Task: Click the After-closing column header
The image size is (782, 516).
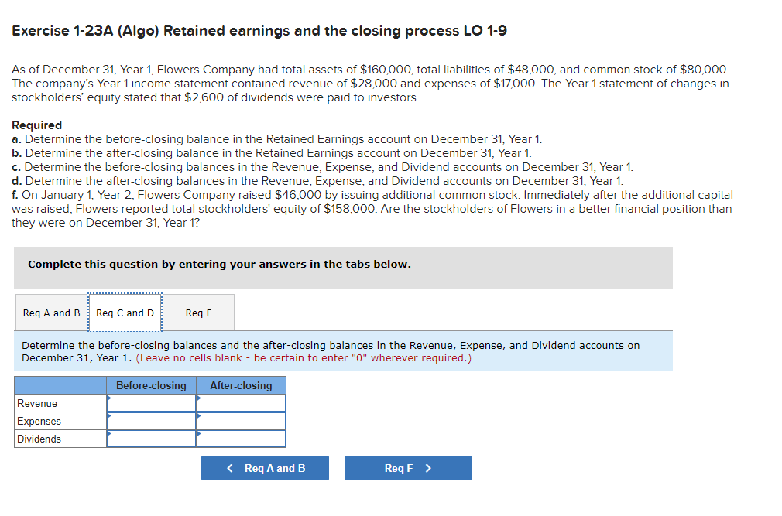Action: pyautogui.click(x=241, y=385)
